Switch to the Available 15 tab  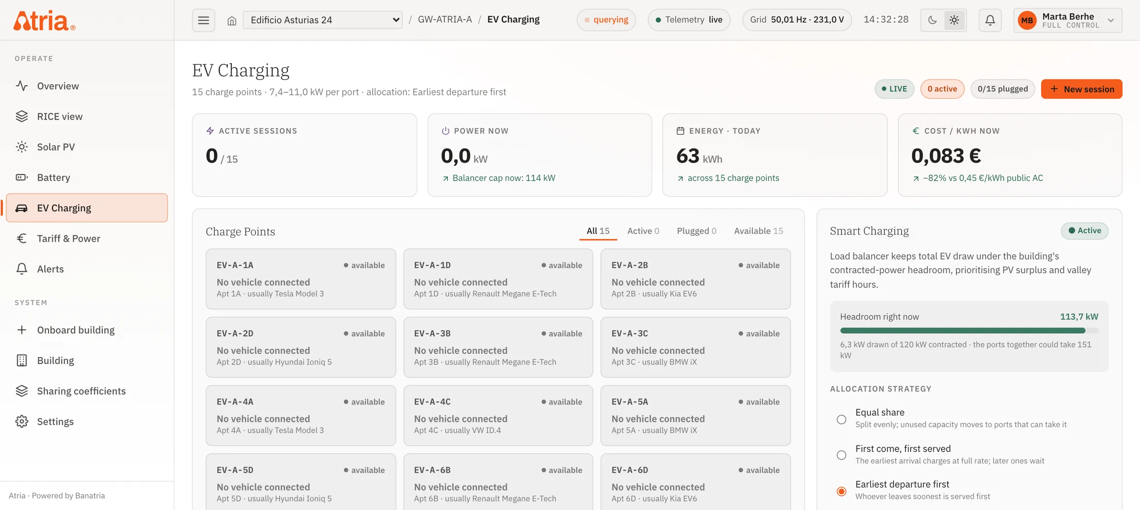(758, 231)
